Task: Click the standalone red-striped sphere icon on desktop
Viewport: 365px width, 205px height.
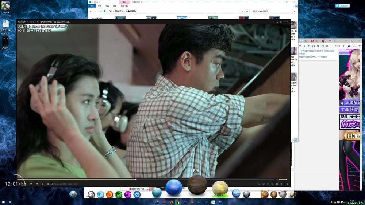Action: (x=73, y=194)
